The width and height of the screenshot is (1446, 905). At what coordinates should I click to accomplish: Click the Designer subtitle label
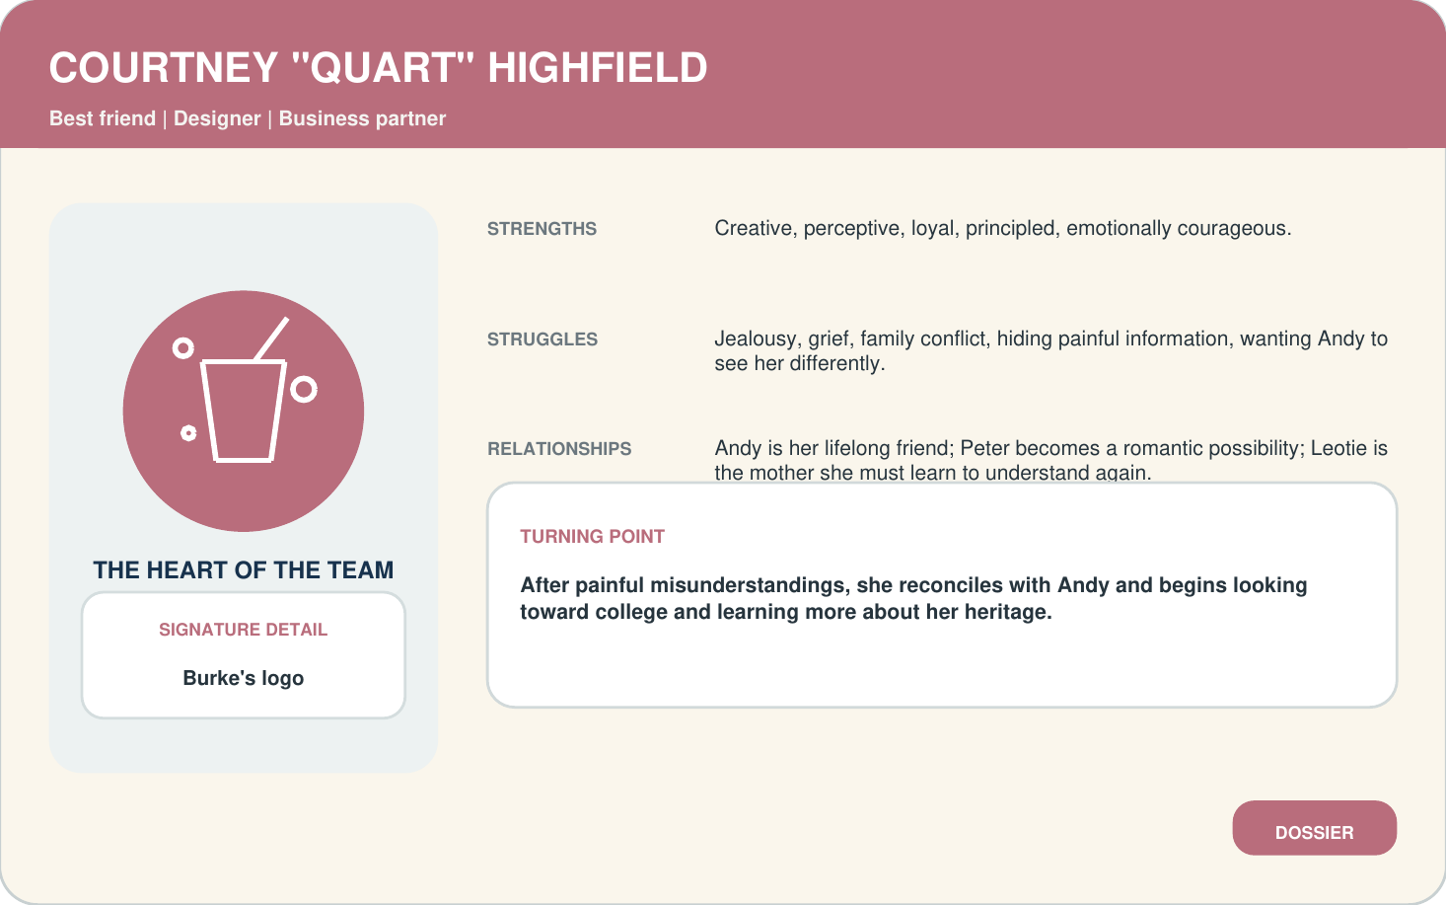point(217,118)
